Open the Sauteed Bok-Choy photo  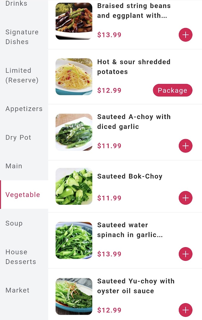(x=74, y=186)
